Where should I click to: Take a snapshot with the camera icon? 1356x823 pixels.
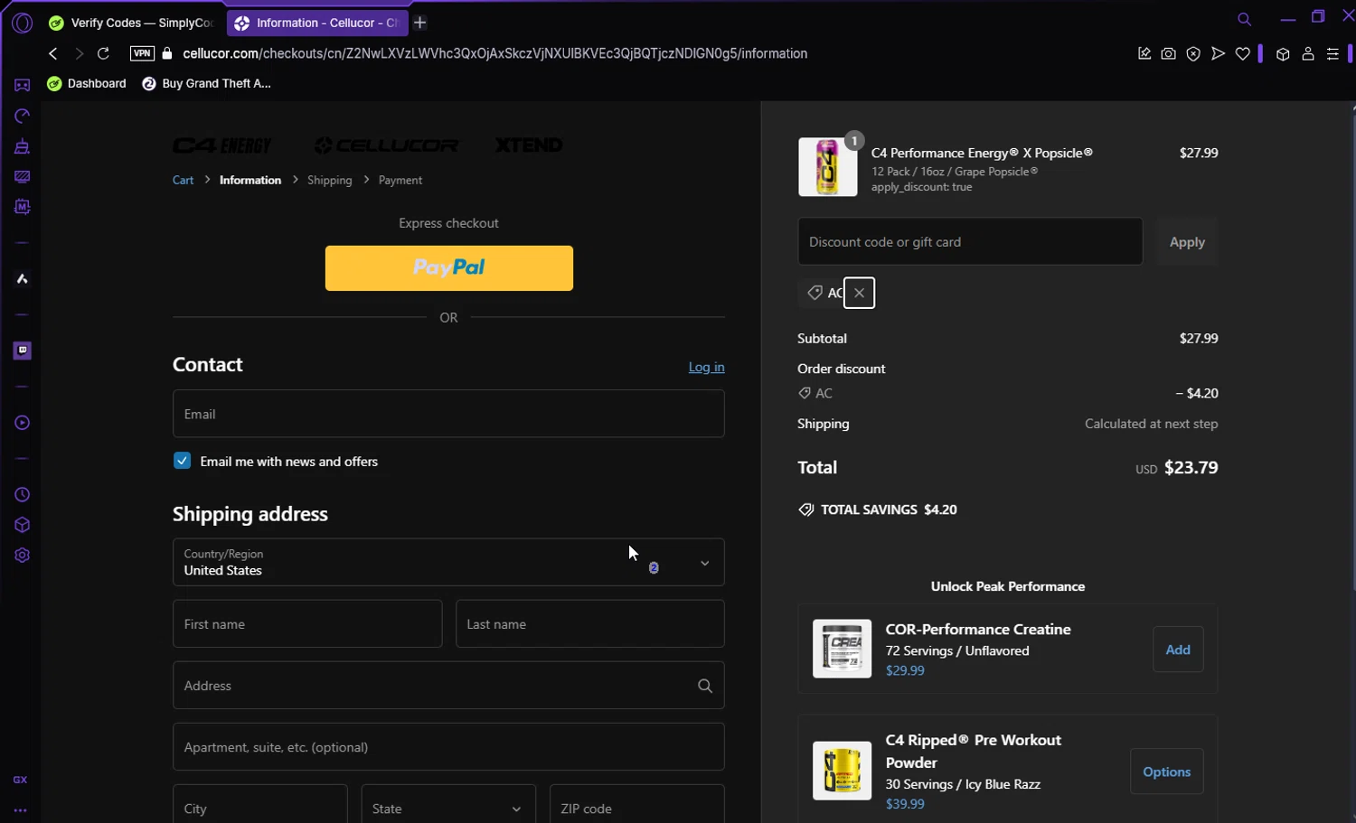pyautogui.click(x=1169, y=54)
